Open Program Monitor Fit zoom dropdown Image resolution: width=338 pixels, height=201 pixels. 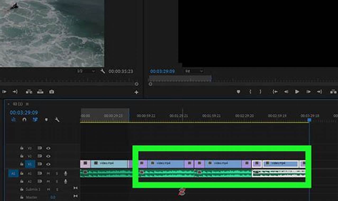click(194, 71)
